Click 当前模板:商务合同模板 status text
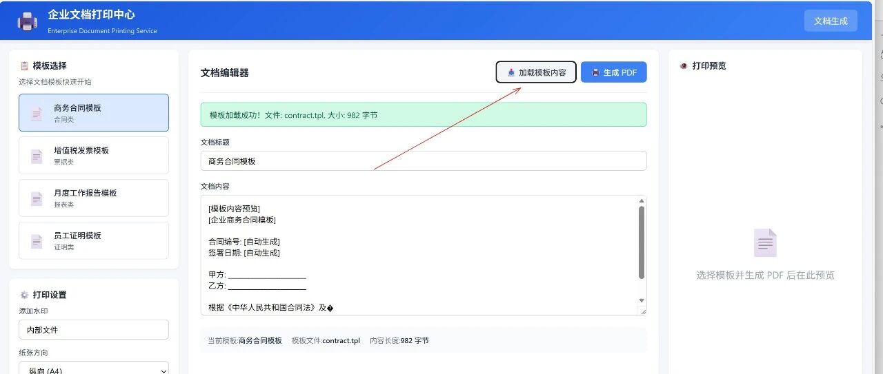 point(245,341)
